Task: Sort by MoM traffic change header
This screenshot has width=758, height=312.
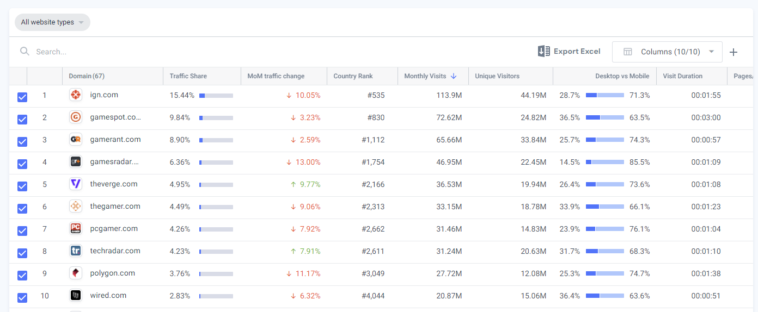Action: 276,76
